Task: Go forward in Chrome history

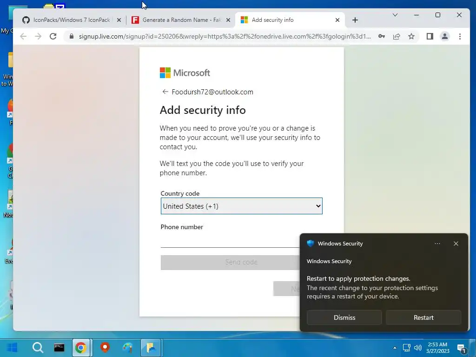Action: tap(38, 36)
